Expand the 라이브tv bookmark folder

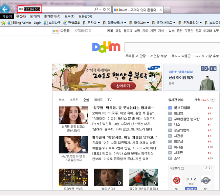click(139, 23)
